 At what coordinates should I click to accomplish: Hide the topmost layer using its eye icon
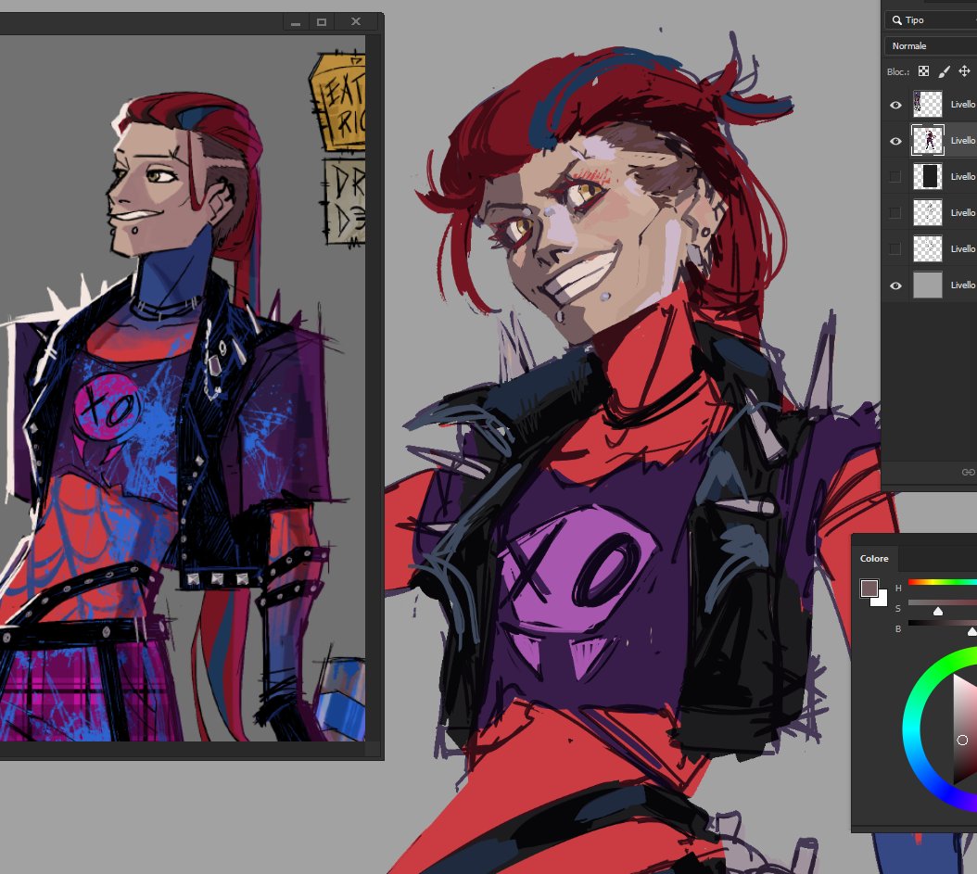895,105
